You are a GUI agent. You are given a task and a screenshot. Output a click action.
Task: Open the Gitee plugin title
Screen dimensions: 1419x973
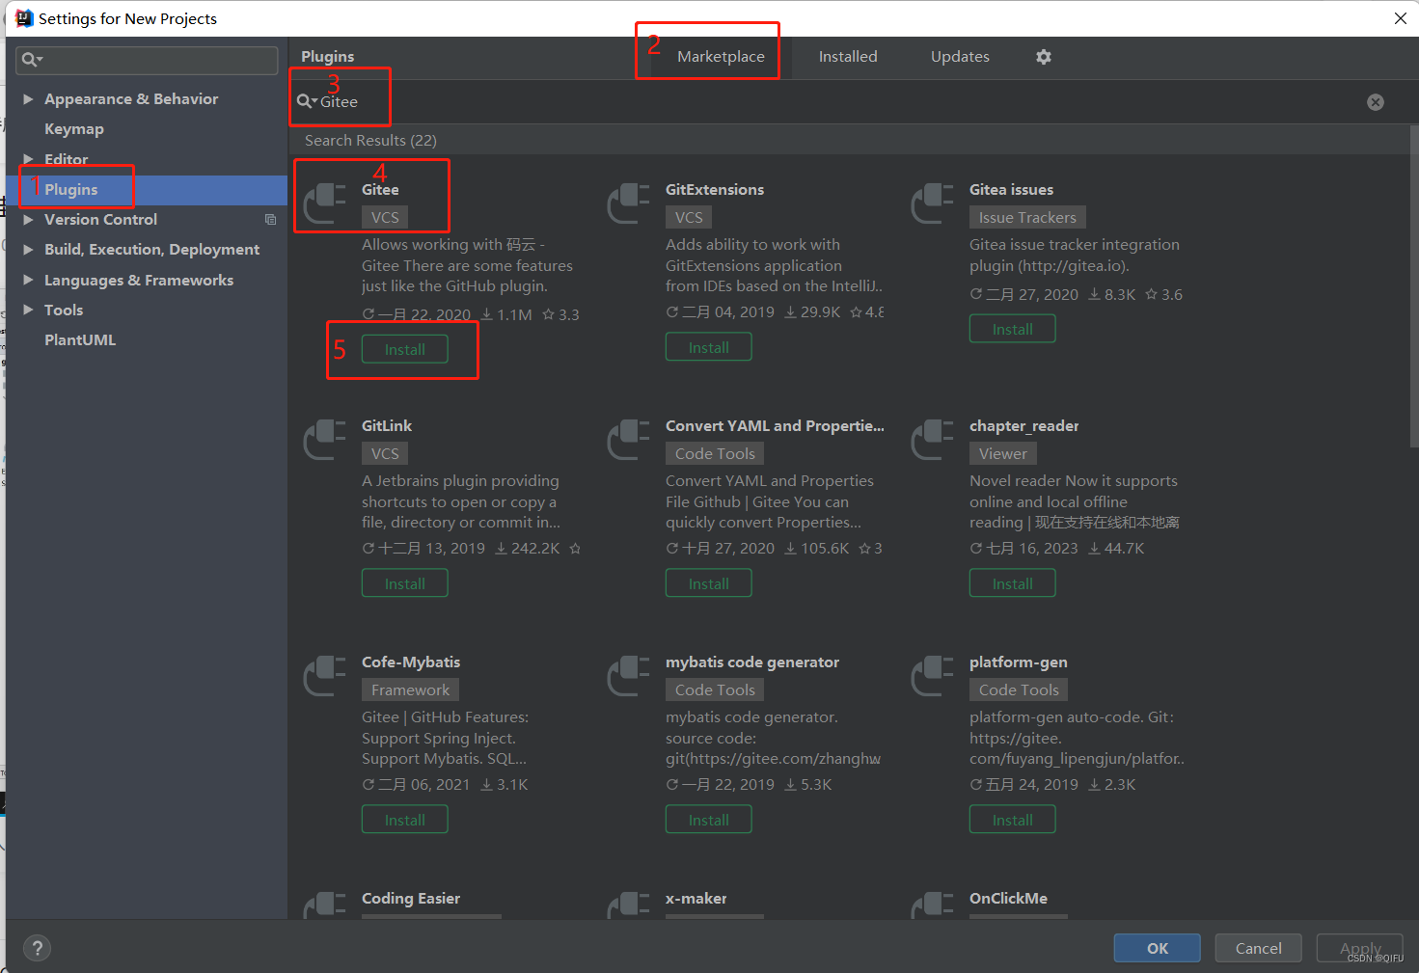380,190
